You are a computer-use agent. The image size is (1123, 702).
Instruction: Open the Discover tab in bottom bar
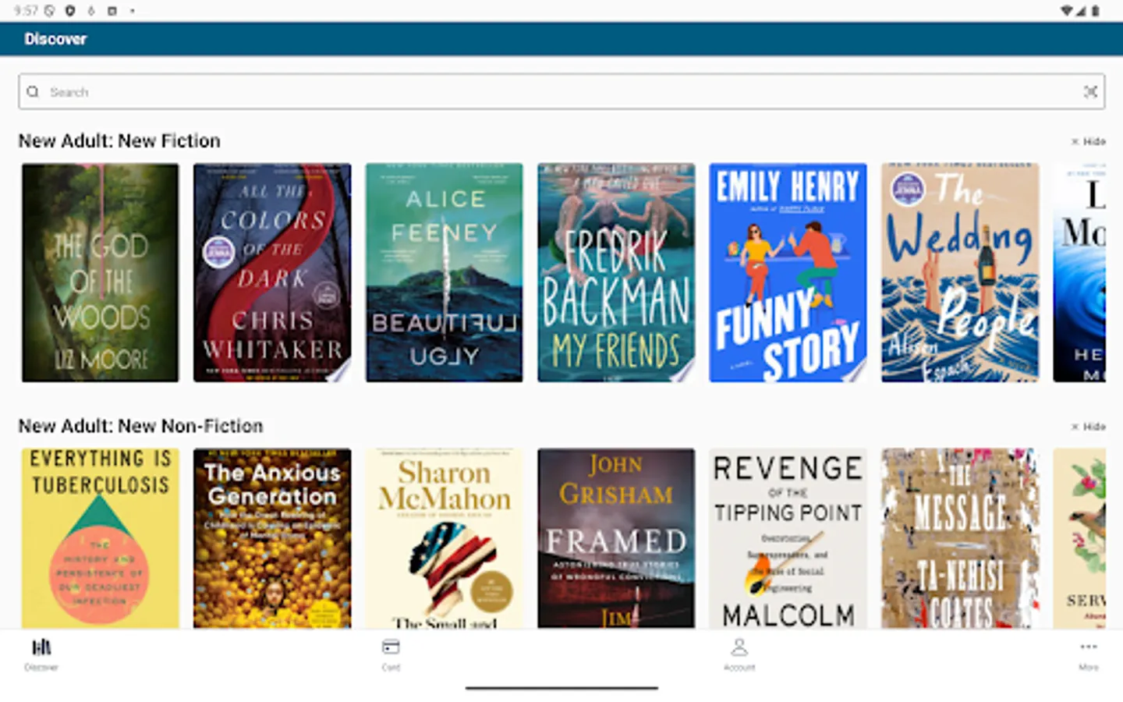(41, 655)
